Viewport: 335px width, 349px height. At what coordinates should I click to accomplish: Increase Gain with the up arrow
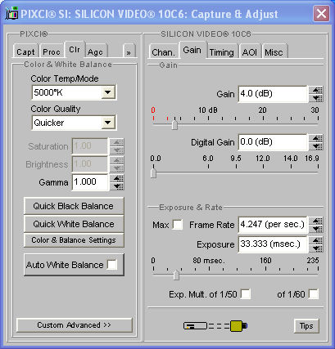tap(316, 90)
